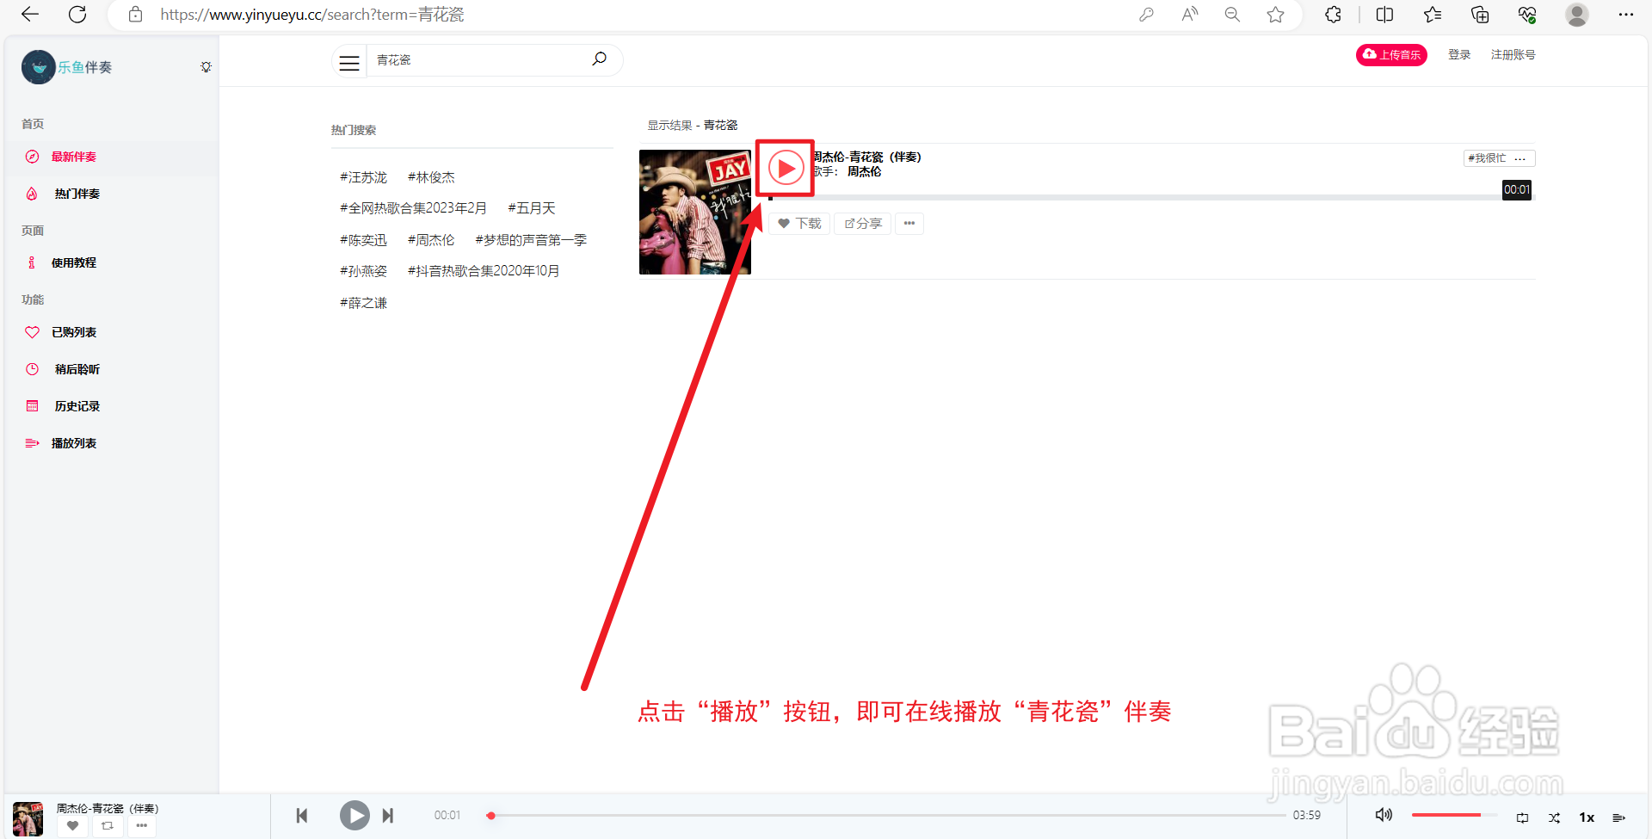
Task: Select hot search tag #陈奕迅
Action: (363, 240)
